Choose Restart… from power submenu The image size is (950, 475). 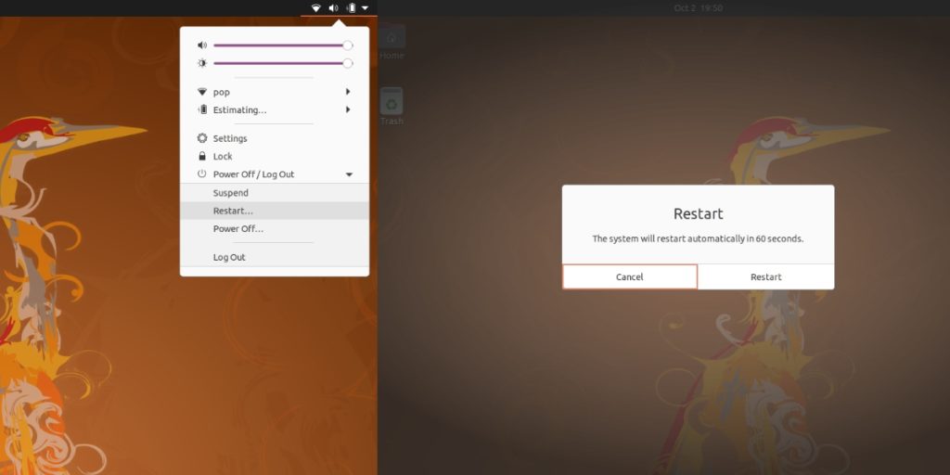pos(275,211)
